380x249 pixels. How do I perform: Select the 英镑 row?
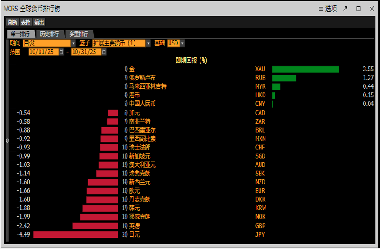click(191, 226)
